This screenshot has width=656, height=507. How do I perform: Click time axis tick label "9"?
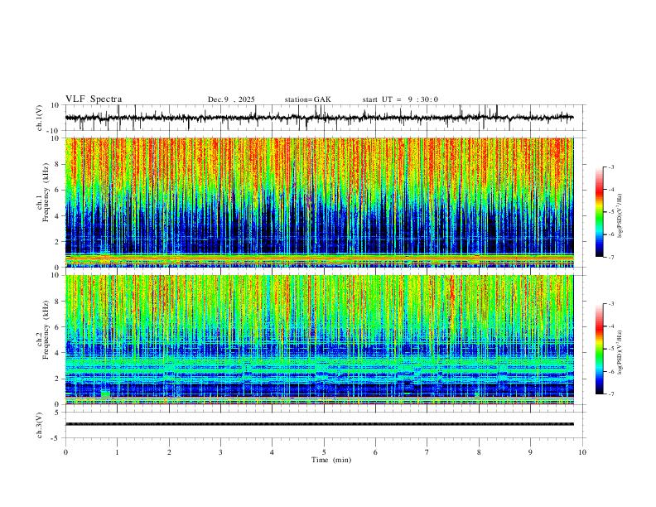[x=530, y=452]
